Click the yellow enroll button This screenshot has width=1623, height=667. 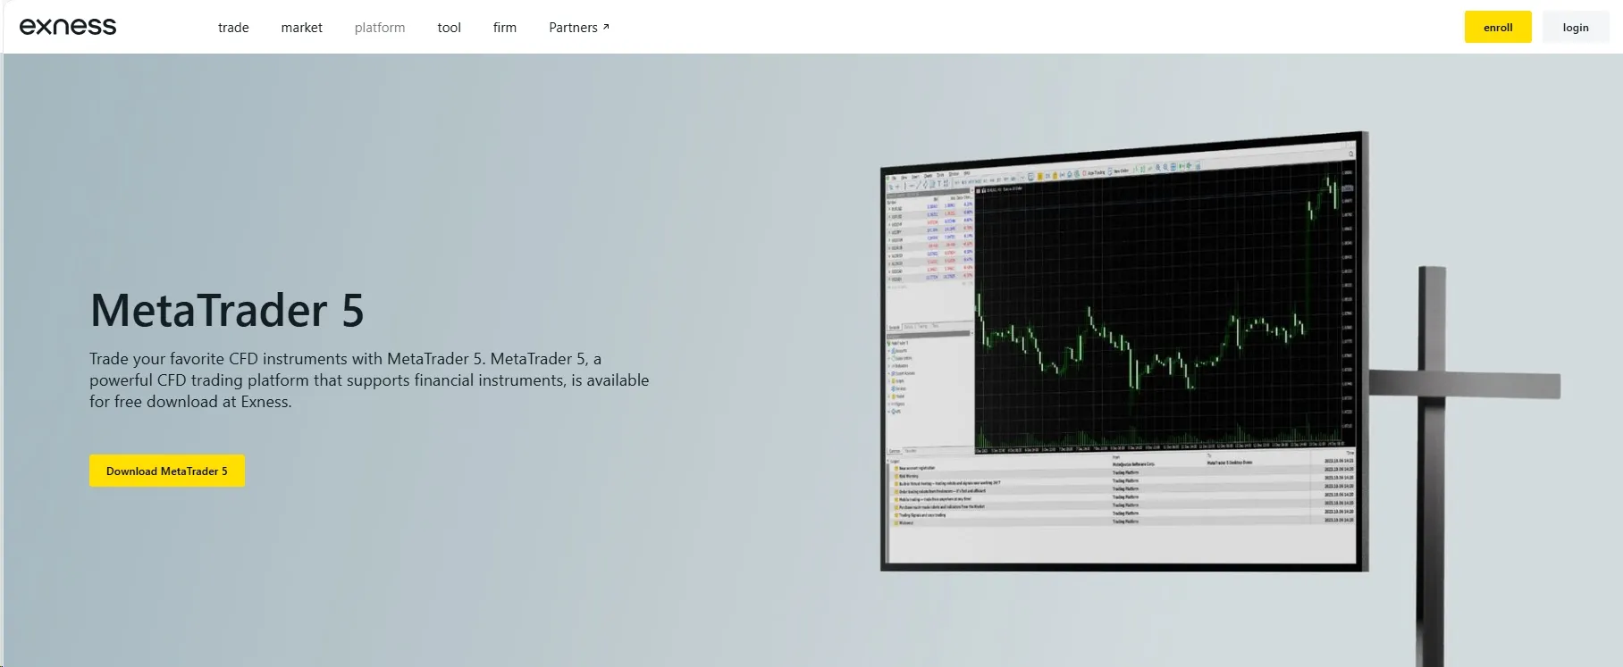[1498, 28]
